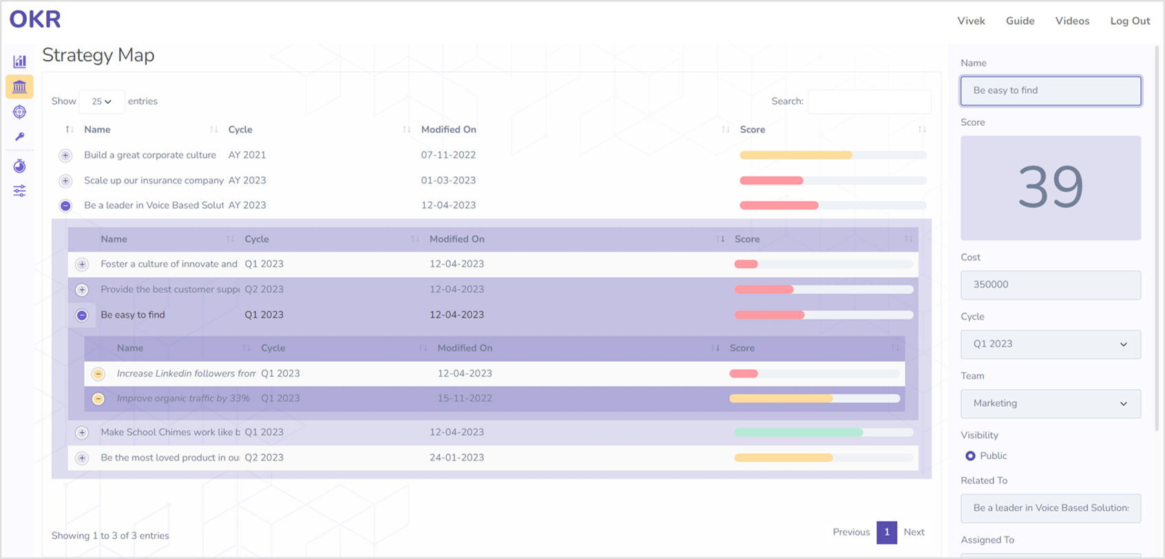Click the key icon in the sidebar
The width and height of the screenshot is (1165, 559).
coord(19,137)
